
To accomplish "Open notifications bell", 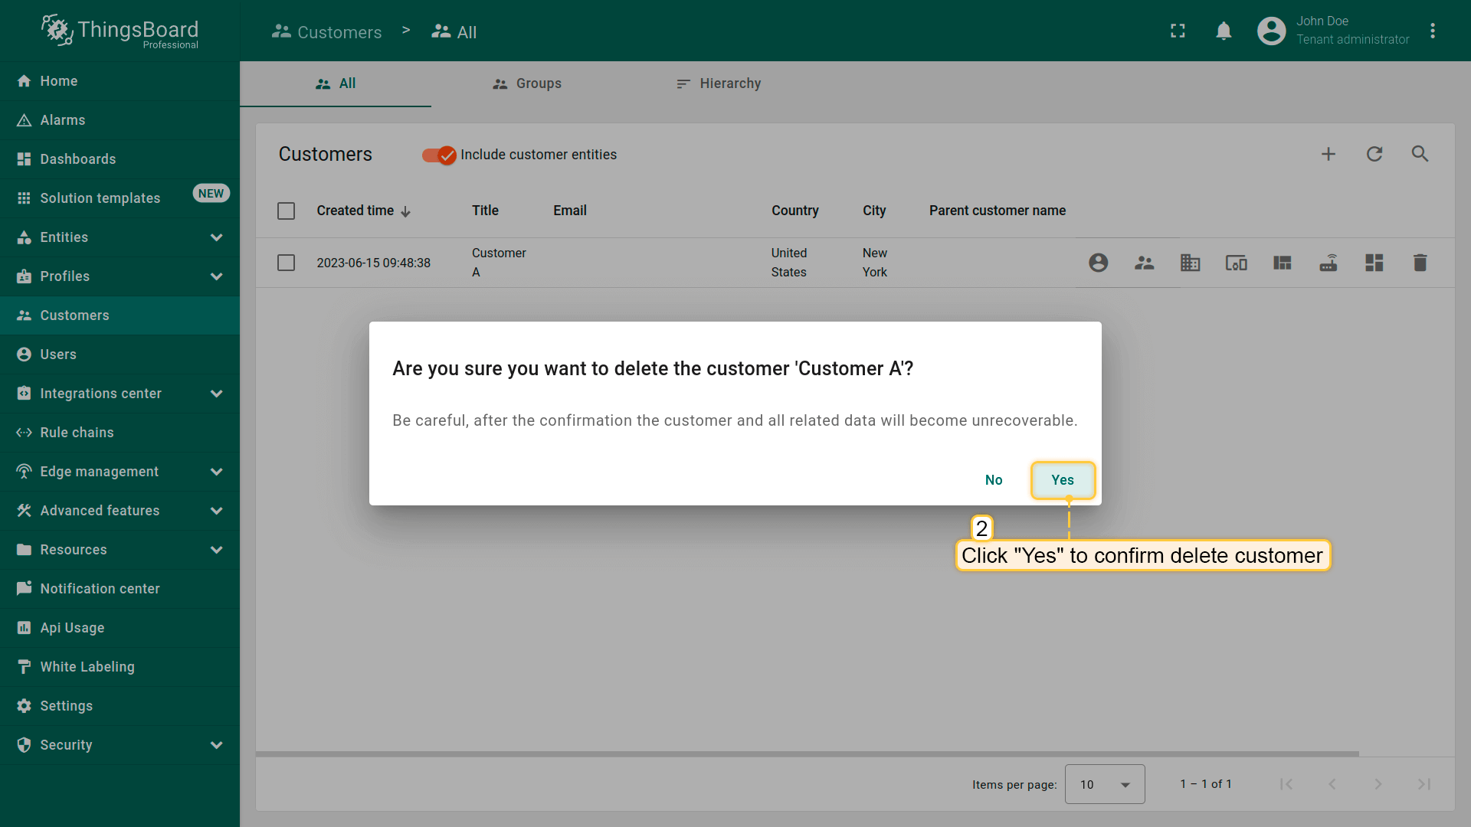I will click(x=1224, y=31).
